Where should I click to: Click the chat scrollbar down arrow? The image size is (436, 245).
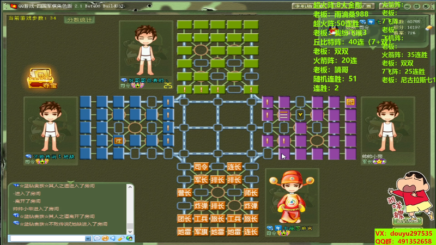click(130, 232)
